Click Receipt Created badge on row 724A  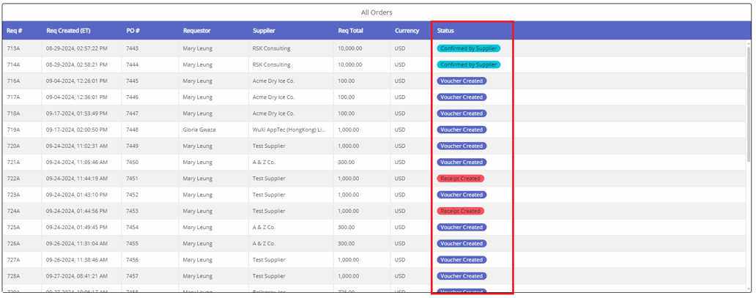point(460,211)
